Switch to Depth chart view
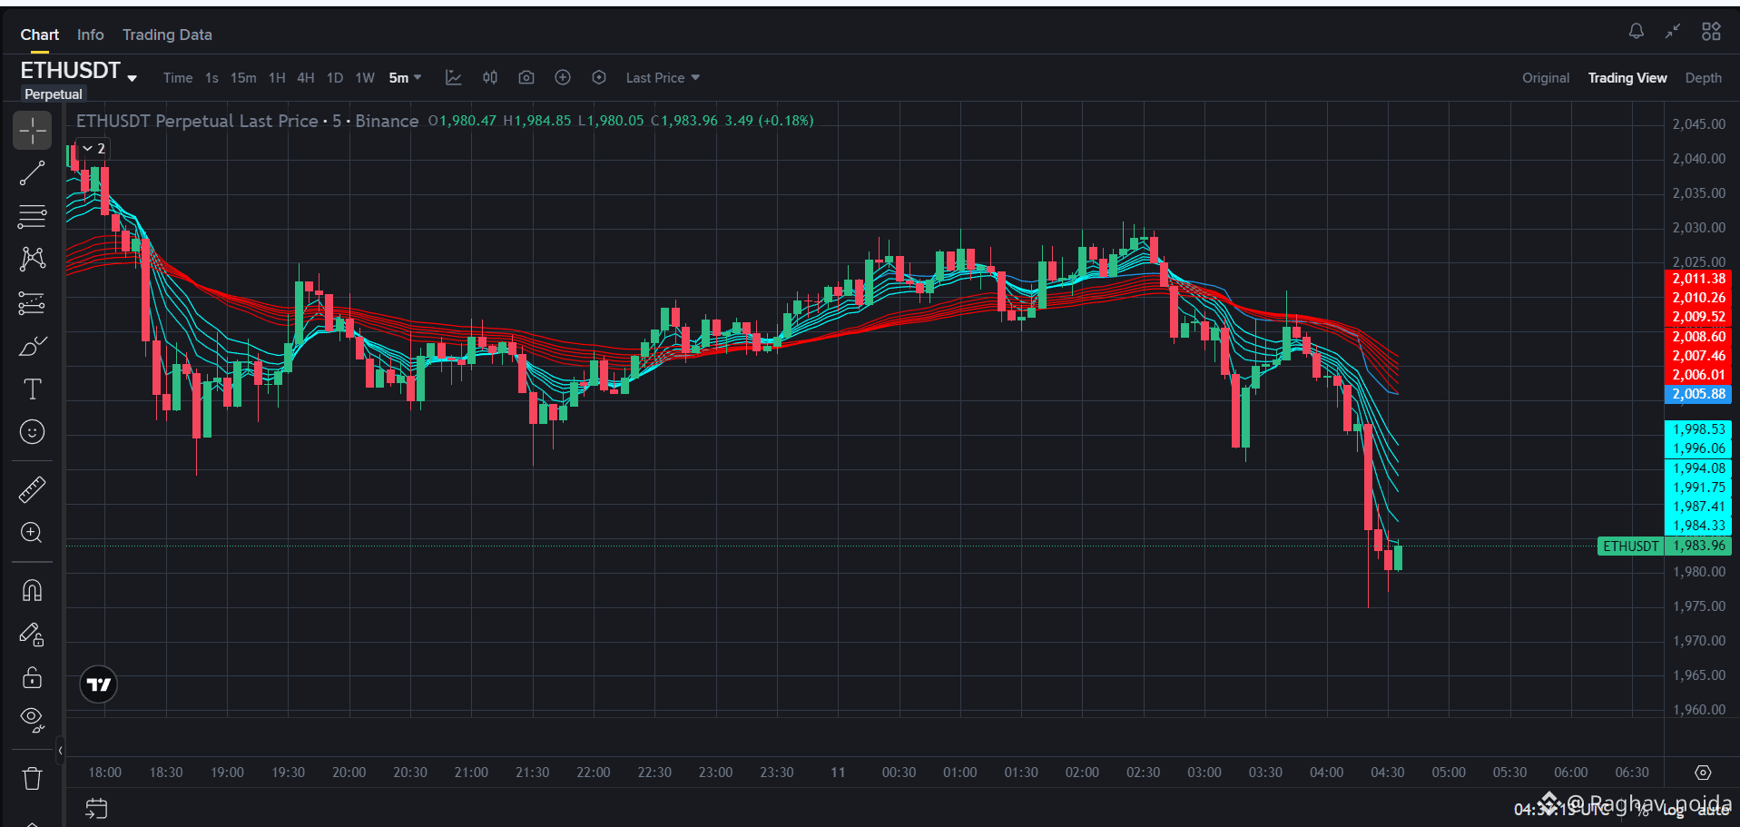1740x827 pixels. pyautogui.click(x=1704, y=78)
